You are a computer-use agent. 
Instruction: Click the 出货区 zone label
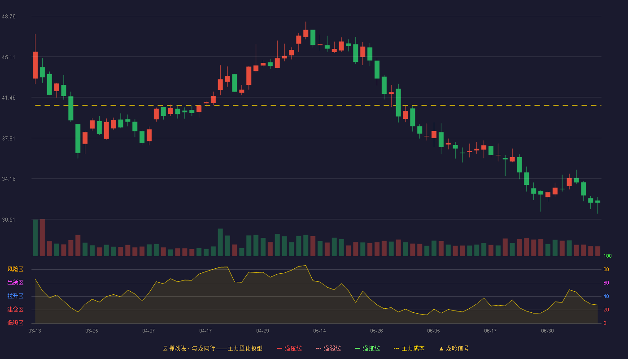point(15,283)
